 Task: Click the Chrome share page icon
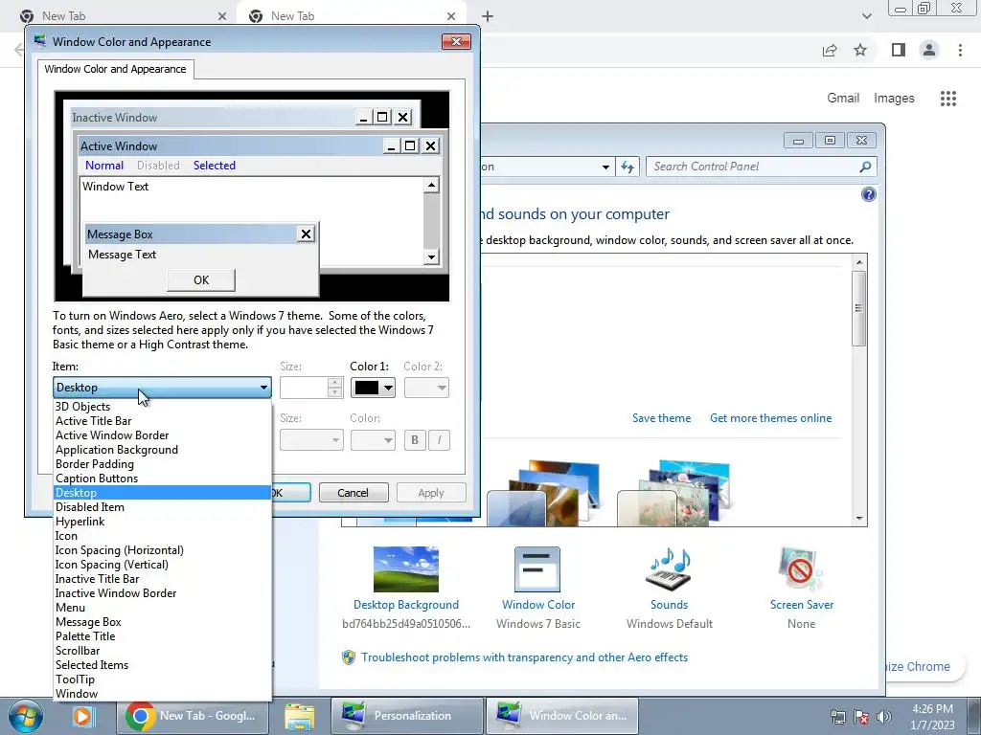[x=830, y=50]
